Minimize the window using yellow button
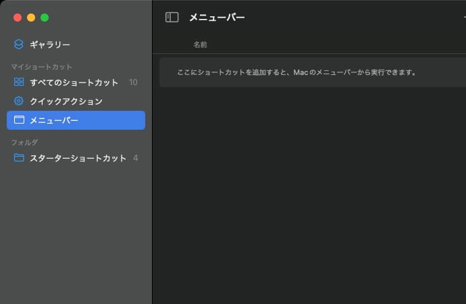 tap(31, 18)
